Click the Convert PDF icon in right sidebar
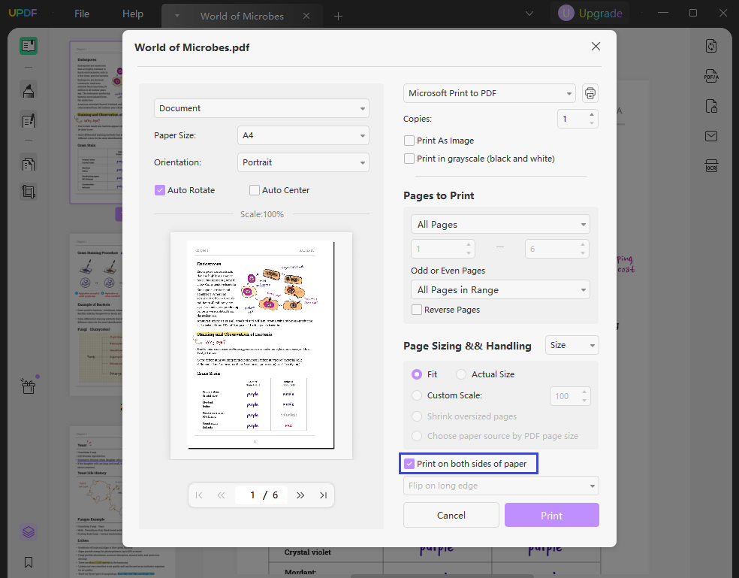The height and width of the screenshot is (578, 739). (x=711, y=46)
